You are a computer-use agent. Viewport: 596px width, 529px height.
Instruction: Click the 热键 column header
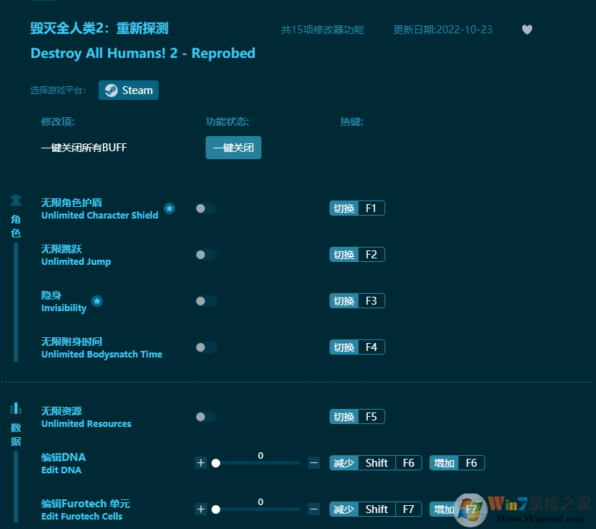pyautogui.click(x=352, y=122)
